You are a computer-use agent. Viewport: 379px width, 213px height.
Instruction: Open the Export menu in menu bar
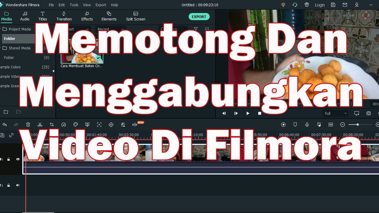pyautogui.click(x=101, y=5)
